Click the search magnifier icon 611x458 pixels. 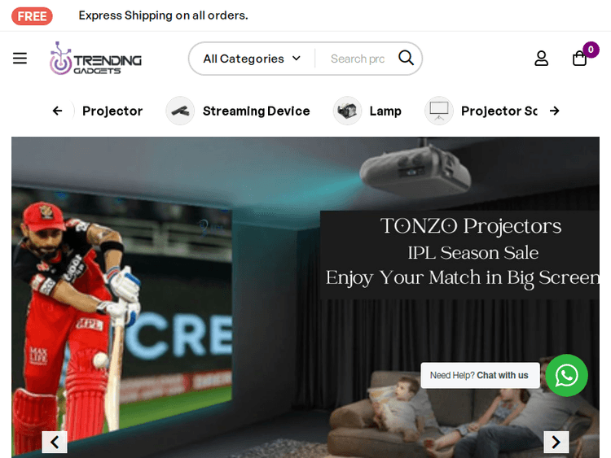[x=406, y=58]
